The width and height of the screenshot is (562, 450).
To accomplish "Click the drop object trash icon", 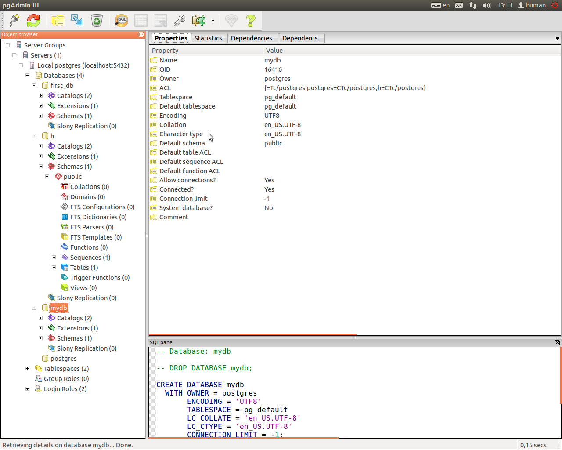I will [97, 20].
